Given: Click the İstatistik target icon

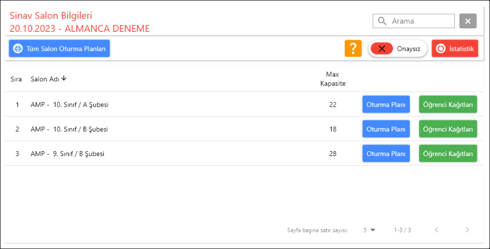Looking at the screenshot, I should [x=441, y=49].
